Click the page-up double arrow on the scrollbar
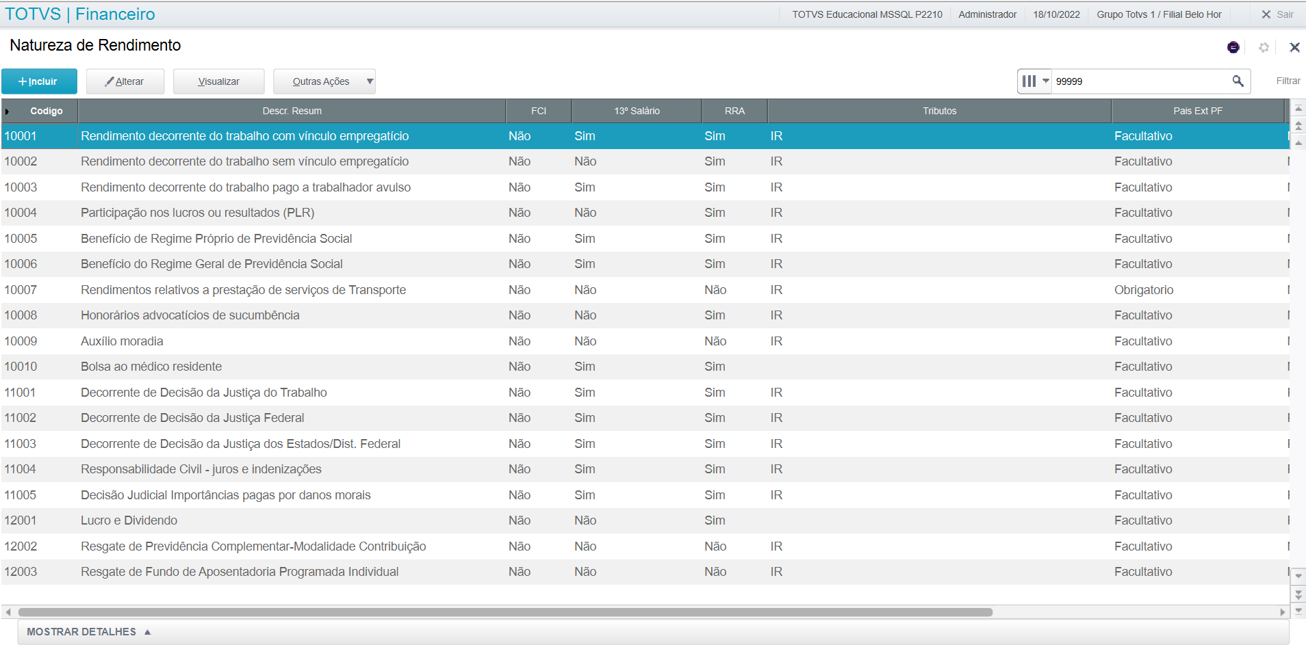The image size is (1306, 647). (1298, 126)
